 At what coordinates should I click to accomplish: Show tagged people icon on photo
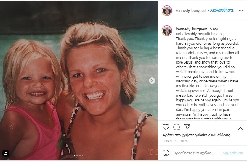[x=6, y=153]
